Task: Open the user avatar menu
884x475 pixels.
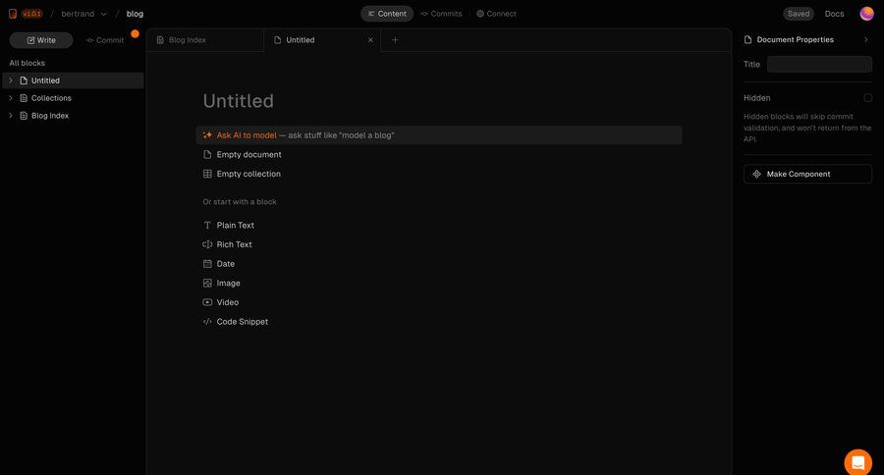Action: [x=866, y=14]
